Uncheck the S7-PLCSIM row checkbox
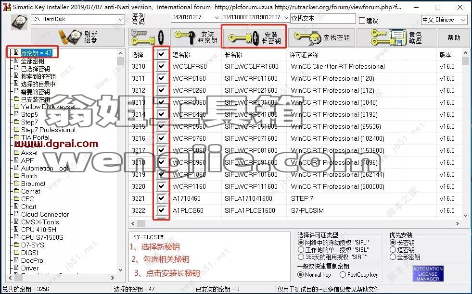This screenshot has width=472, height=294. tap(161, 210)
